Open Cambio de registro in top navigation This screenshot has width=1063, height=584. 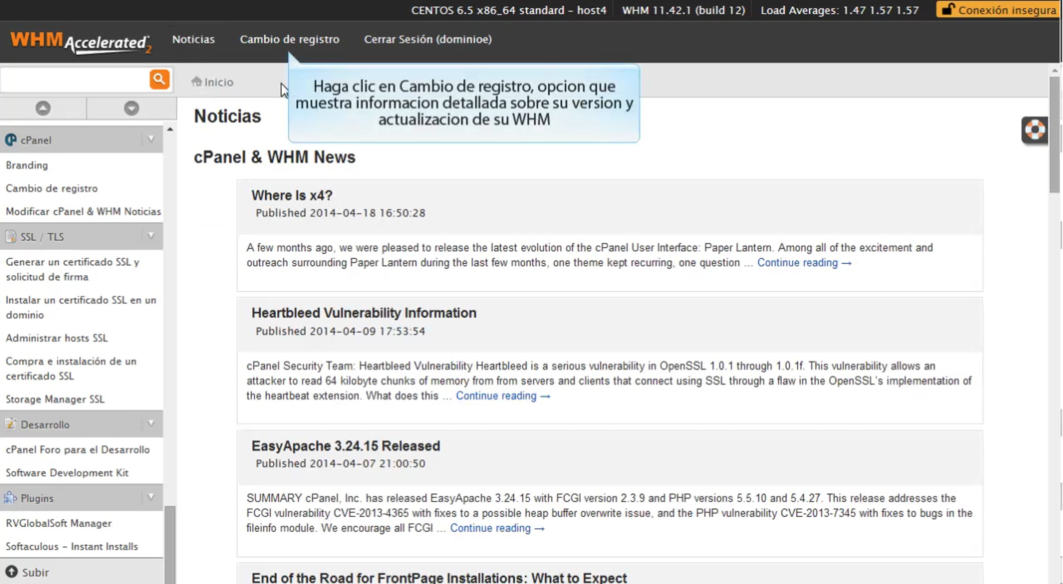(x=290, y=39)
